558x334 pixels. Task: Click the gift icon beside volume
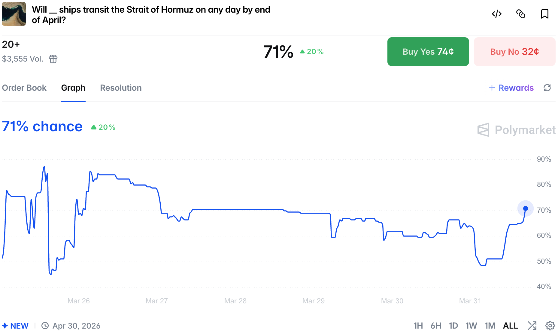pos(53,59)
